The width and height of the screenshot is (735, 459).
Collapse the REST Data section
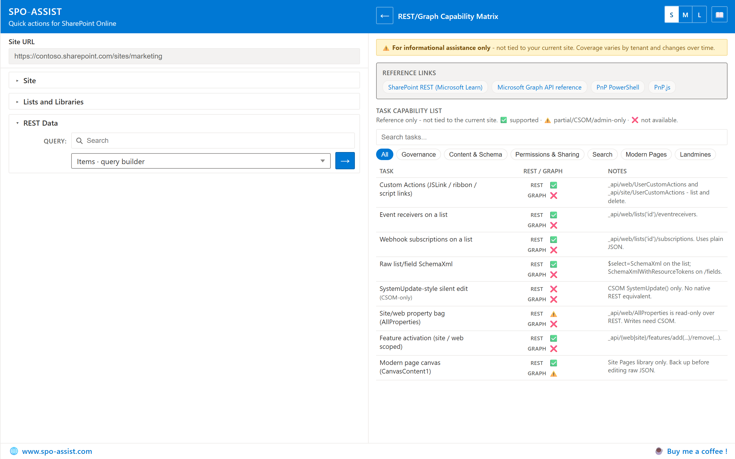point(184,123)
